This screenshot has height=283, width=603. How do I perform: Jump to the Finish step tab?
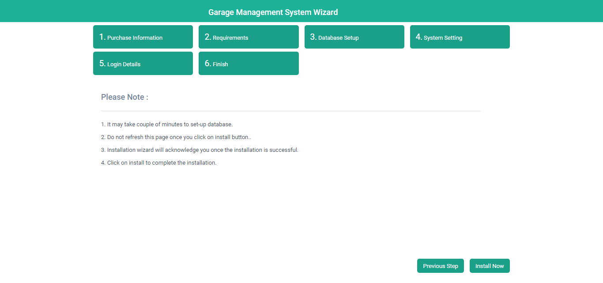click(248, 64)
